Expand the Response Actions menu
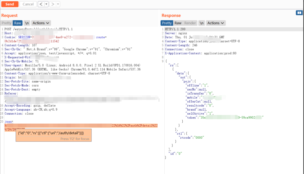The width and height of the screenshot is (304, 174). (216, 23)
